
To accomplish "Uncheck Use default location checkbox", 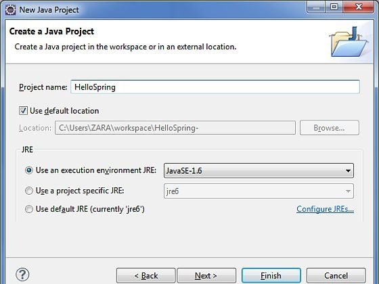I will [23, 111].
